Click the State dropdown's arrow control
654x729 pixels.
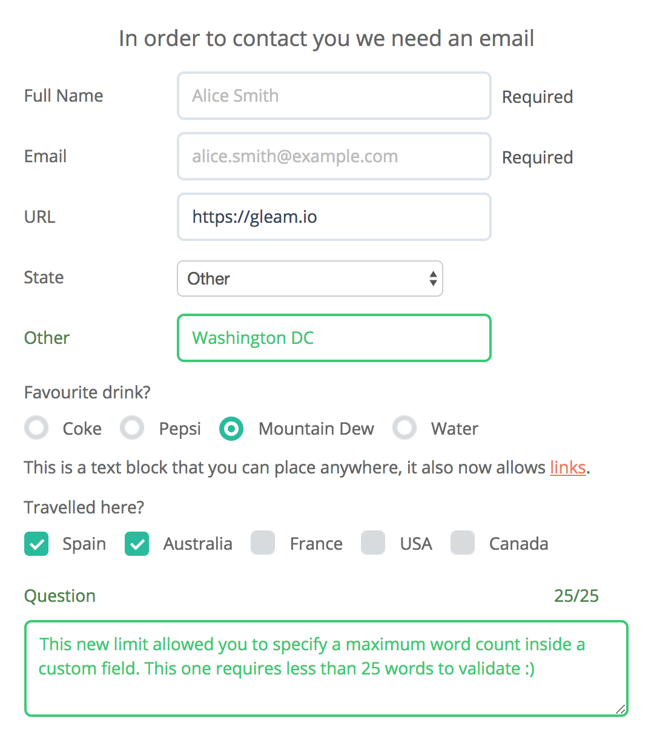coord(432,279)
